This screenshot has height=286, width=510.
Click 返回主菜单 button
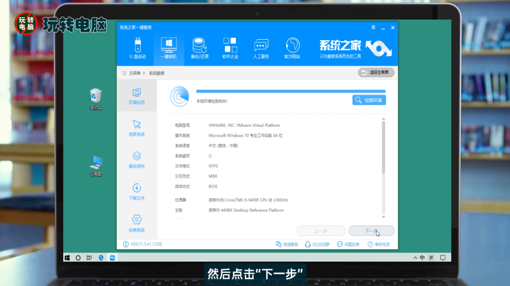point(376,73)
